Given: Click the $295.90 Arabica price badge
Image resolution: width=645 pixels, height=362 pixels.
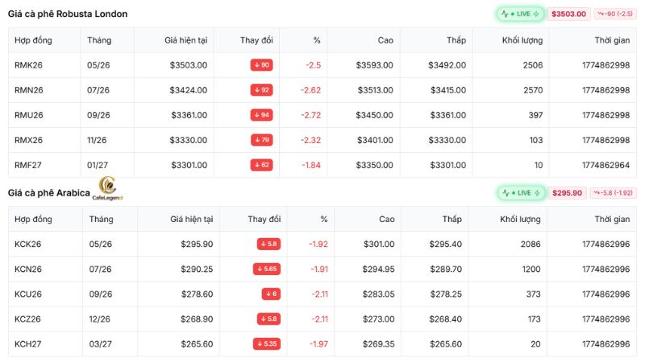Looking at the screenshot, I should click(568, 193).
